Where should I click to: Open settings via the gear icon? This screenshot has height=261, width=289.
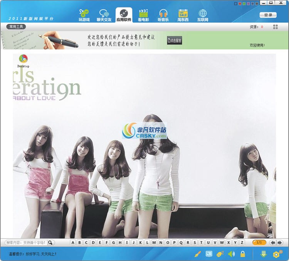click(277, 254)
